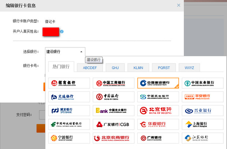Click the 支付密码 input field
The image size is (227, 149).
point(42,115)
